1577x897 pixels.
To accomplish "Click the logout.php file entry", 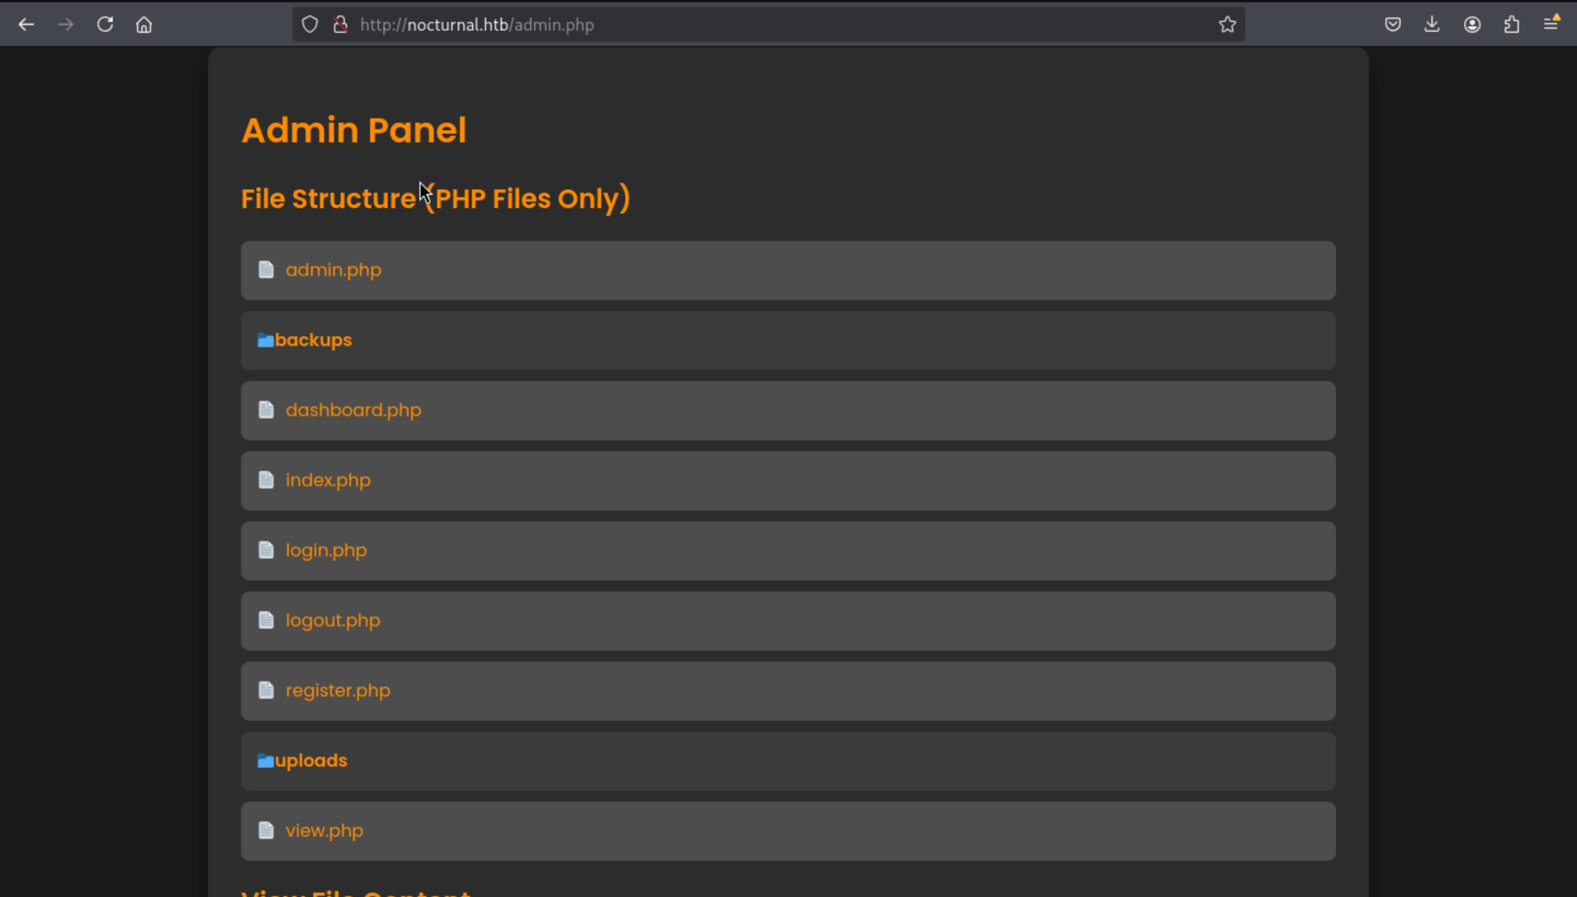I will click(333, 620).
